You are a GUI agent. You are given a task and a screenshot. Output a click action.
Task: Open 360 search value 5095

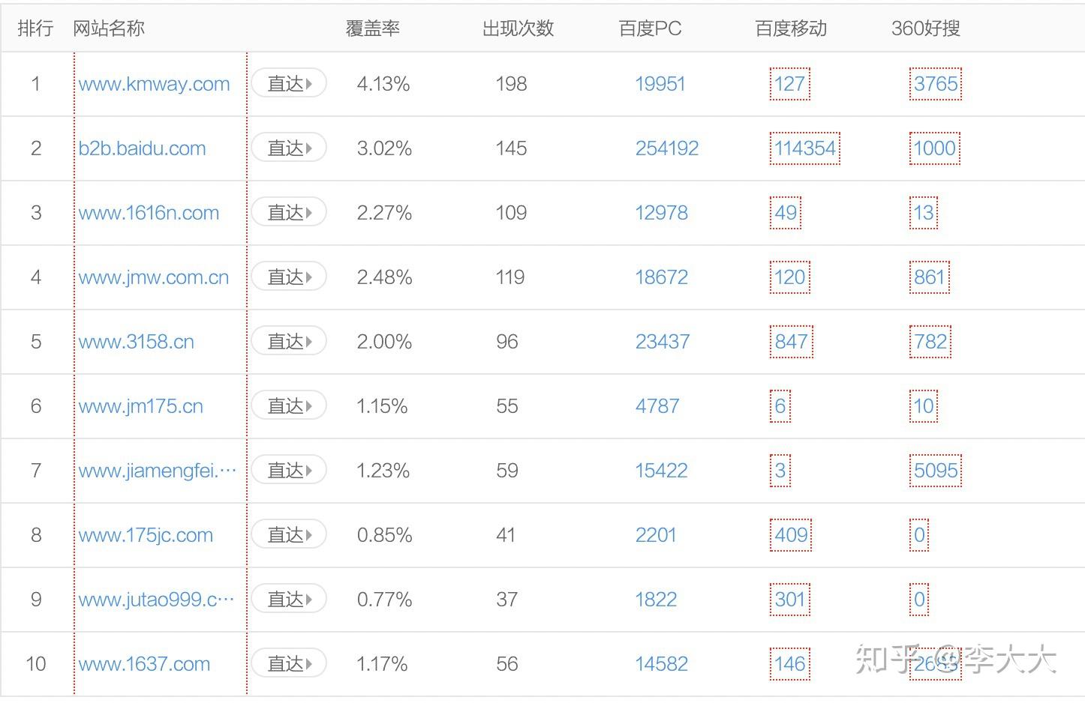pos(936,471)
